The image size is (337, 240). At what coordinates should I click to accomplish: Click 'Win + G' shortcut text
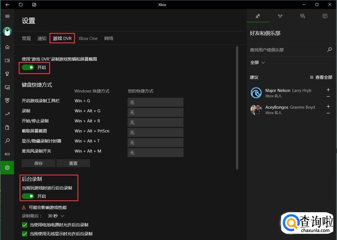[82, 101]
